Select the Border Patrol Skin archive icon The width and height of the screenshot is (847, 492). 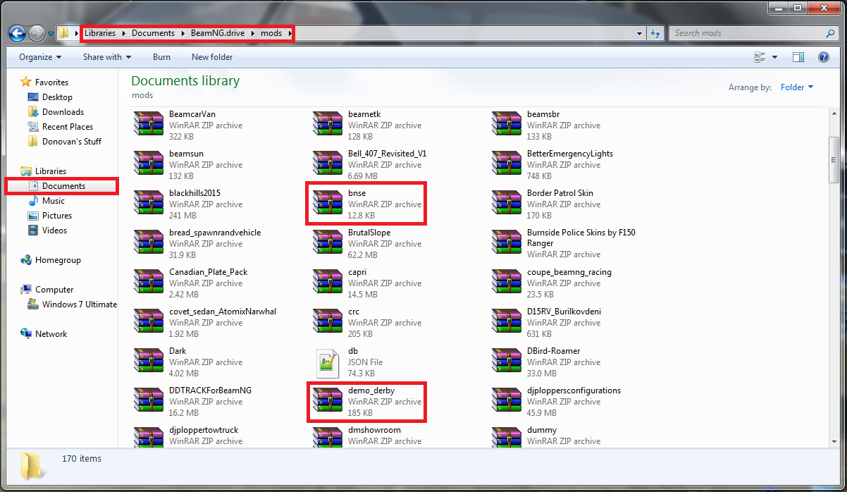(507, 202)
